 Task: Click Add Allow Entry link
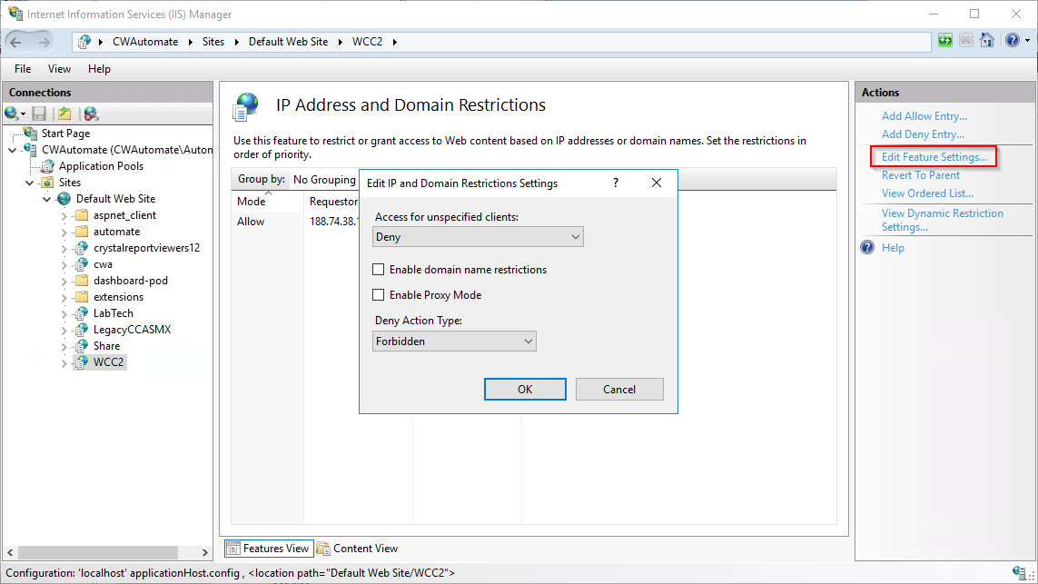924,116
